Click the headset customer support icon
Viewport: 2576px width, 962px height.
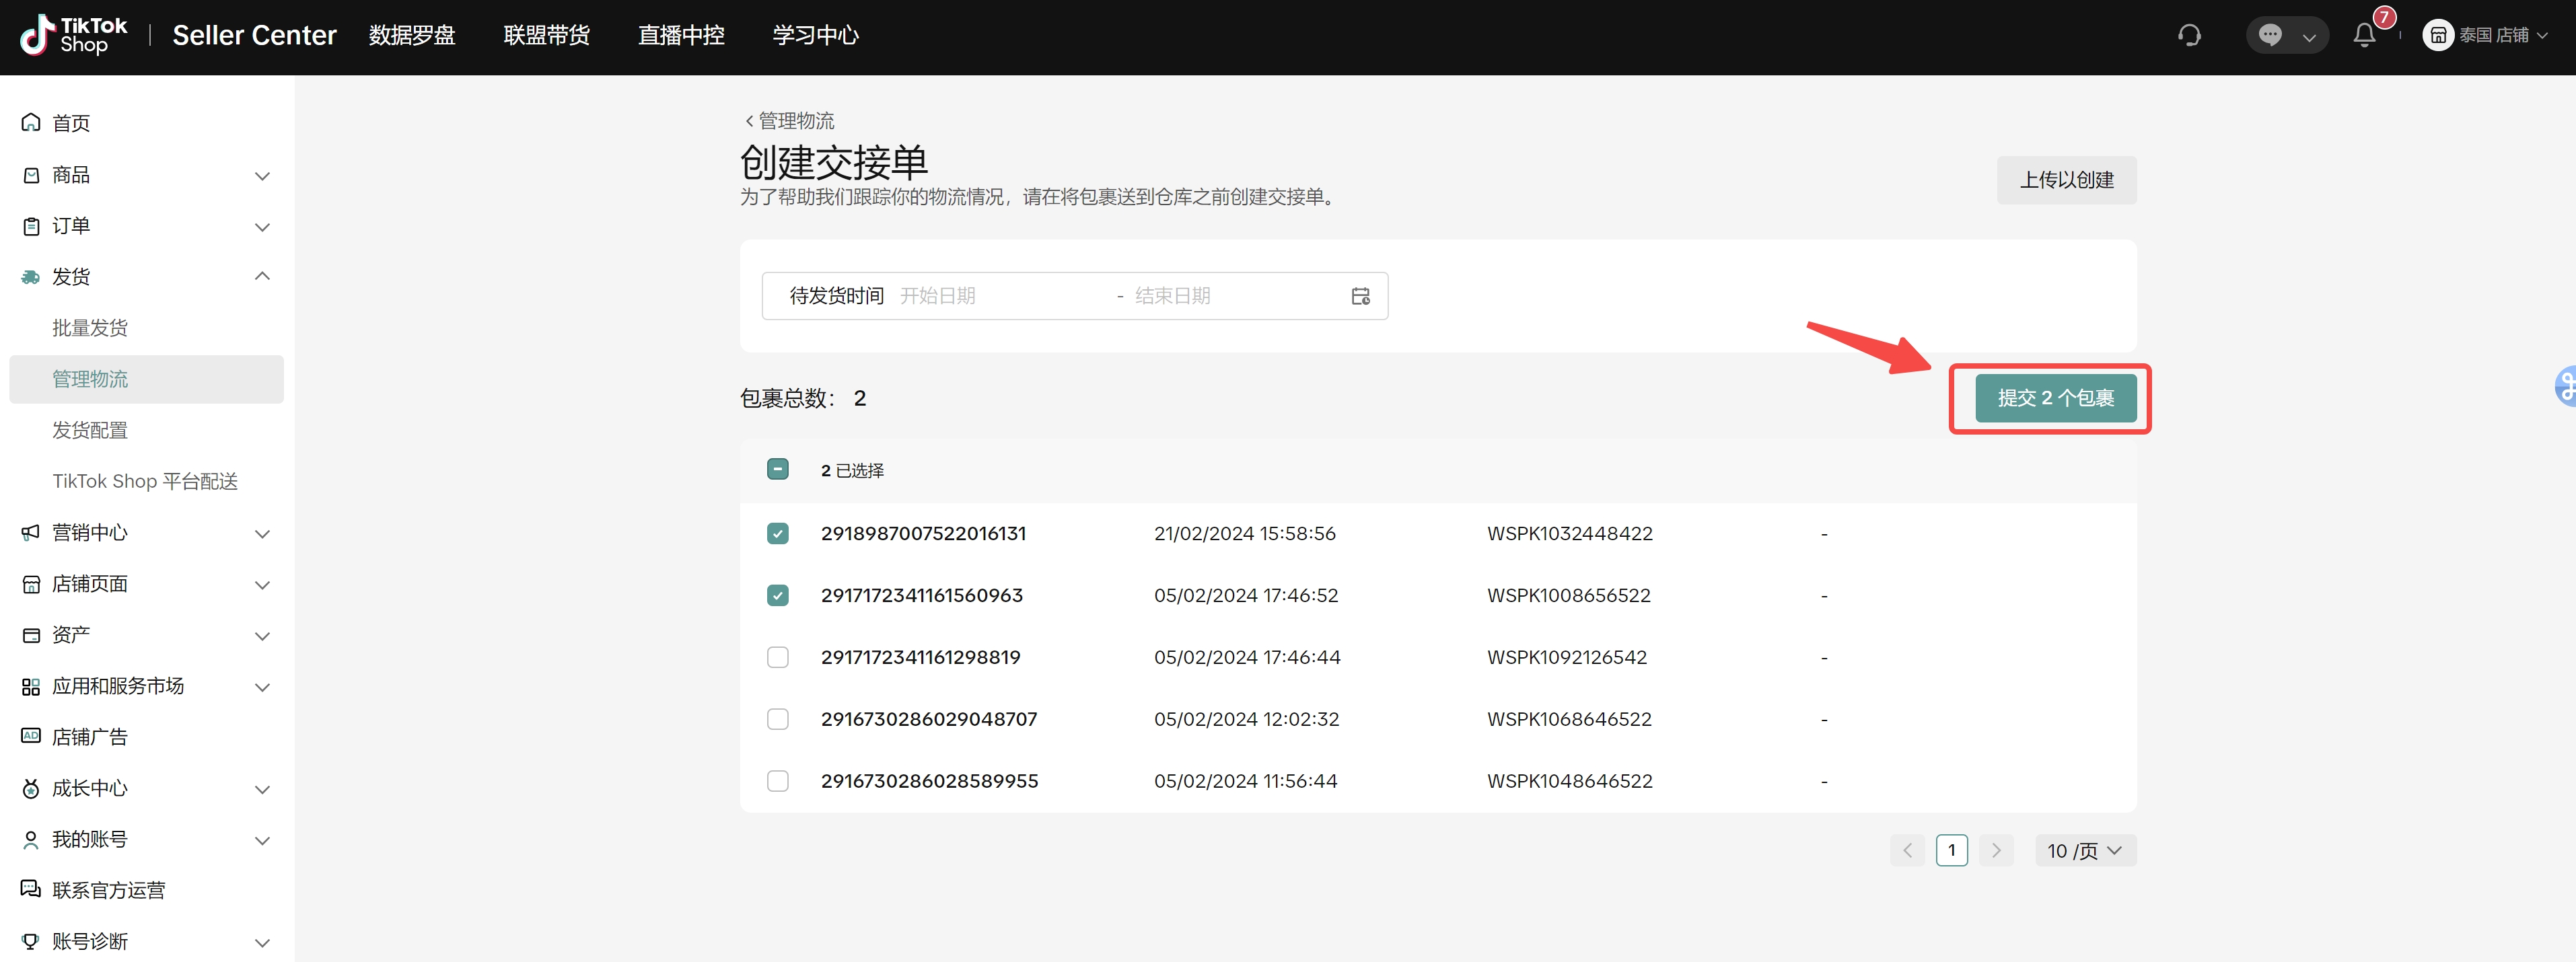[2189, 36]
